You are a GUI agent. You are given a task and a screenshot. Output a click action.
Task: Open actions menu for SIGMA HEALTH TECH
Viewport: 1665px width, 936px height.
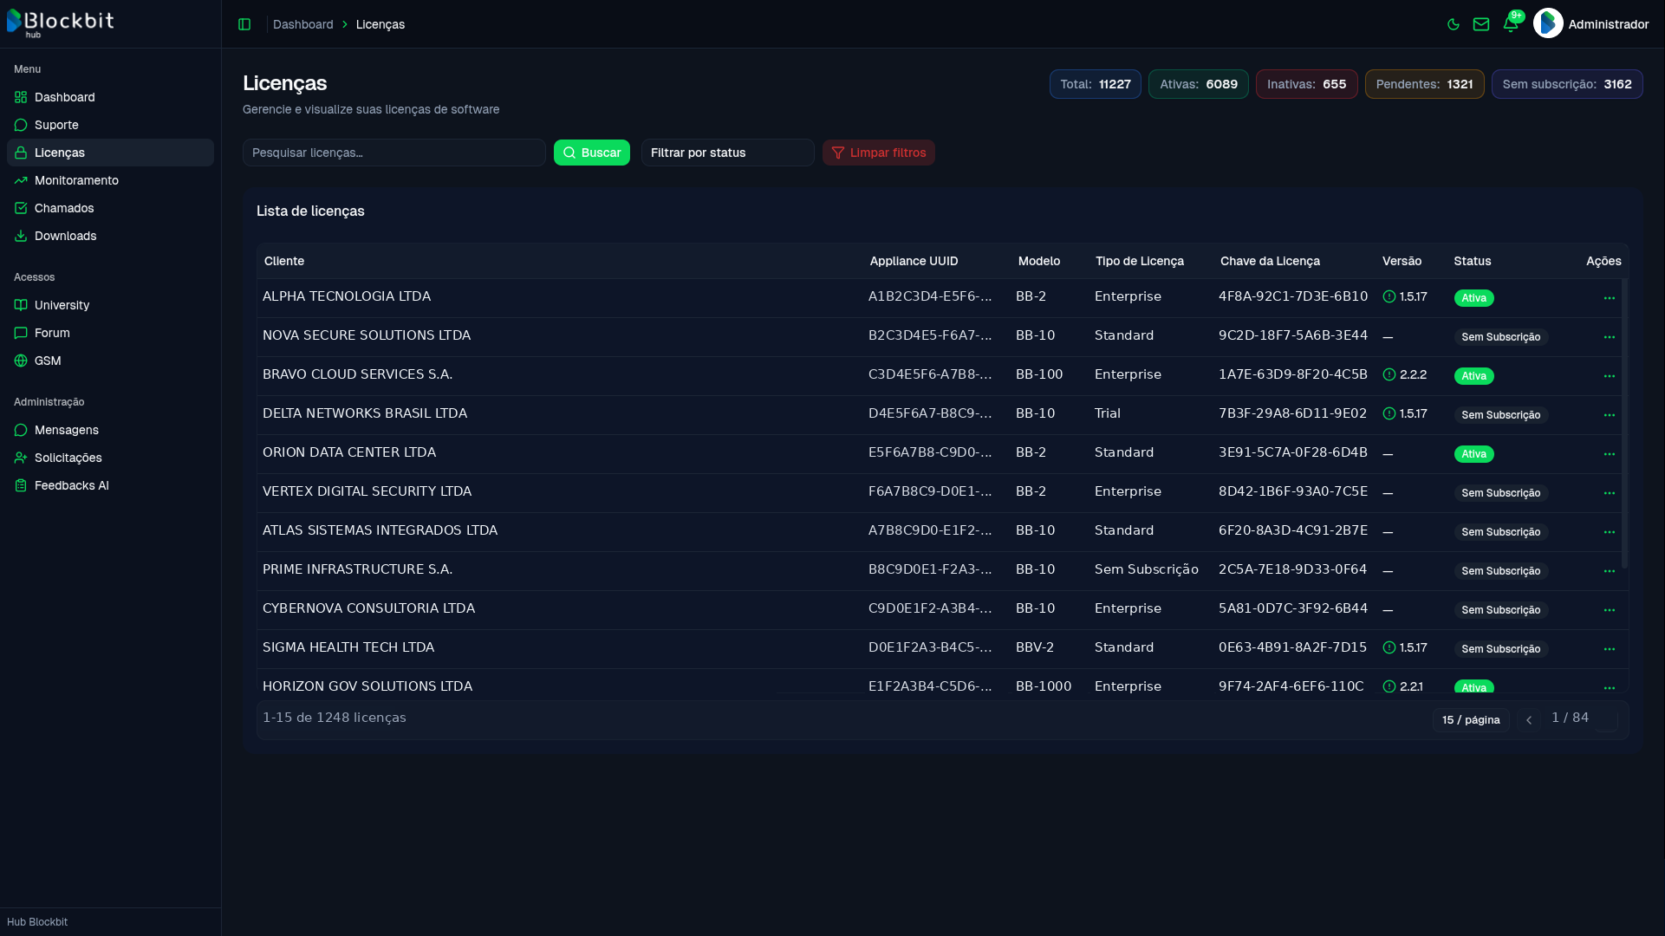coord(1610,649)
